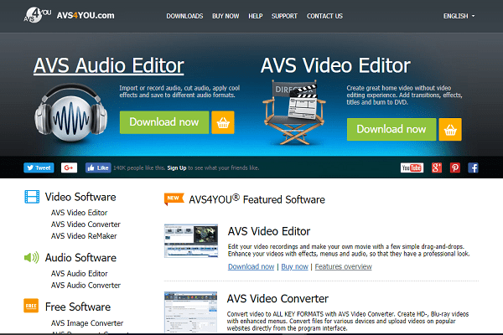Open the BUY NOW menu item
Image resolution: width=503 pixels, height=335 pixels.
pyautogui.click(x=226, y=16)
